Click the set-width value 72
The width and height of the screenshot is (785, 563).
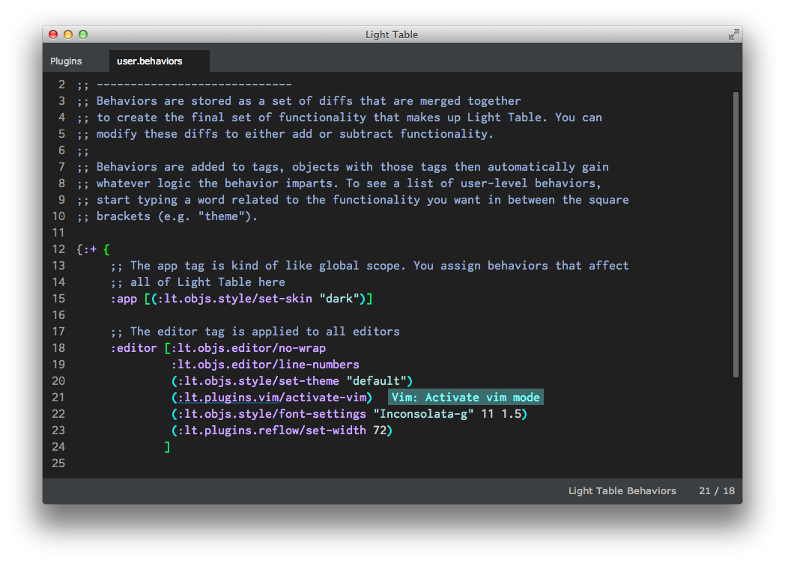(379, 430)
